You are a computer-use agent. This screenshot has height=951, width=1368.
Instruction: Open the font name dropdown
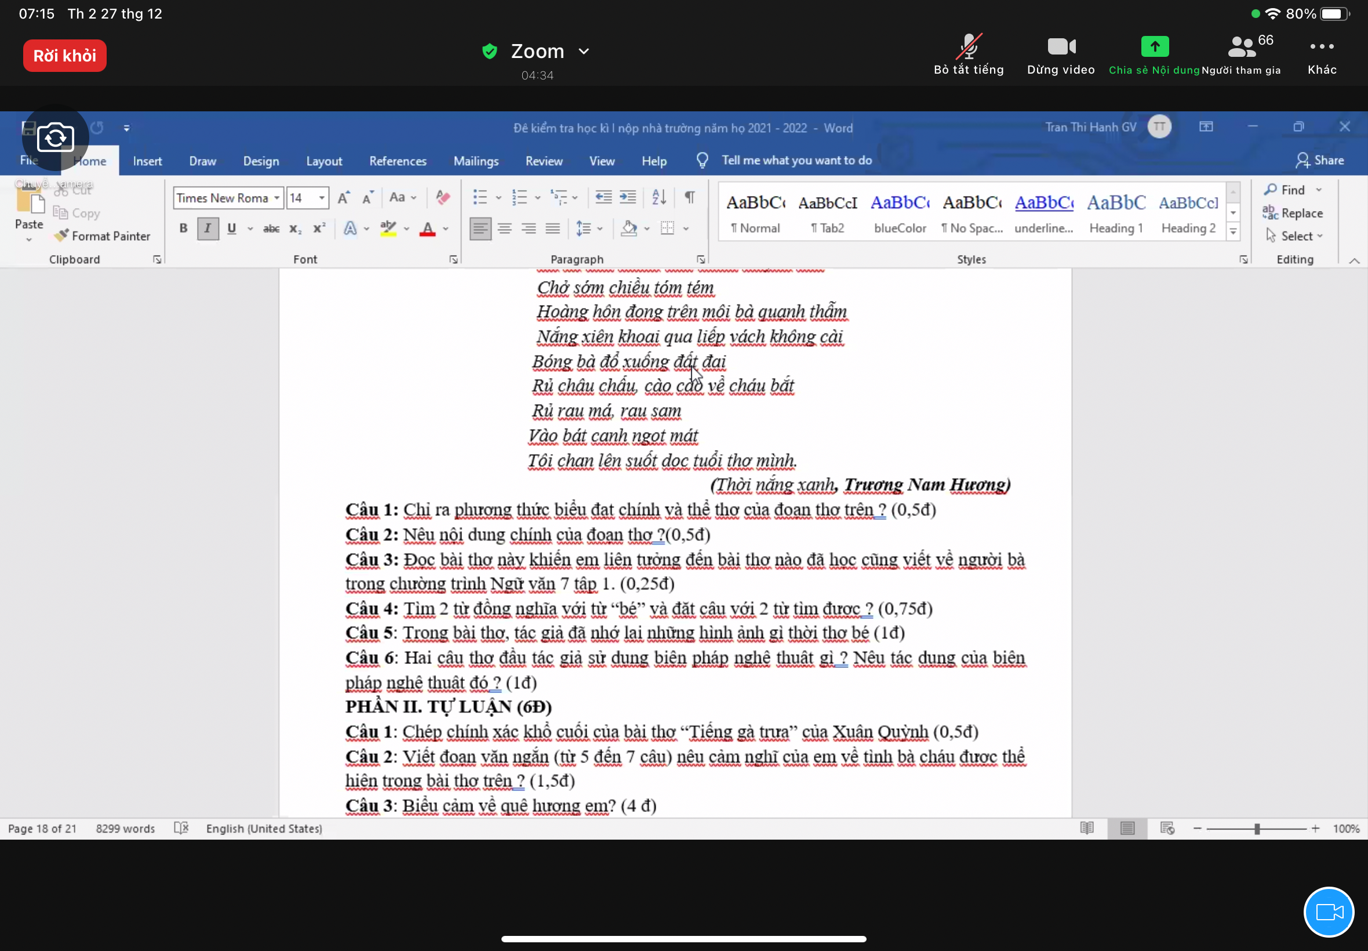click(277, 198)
